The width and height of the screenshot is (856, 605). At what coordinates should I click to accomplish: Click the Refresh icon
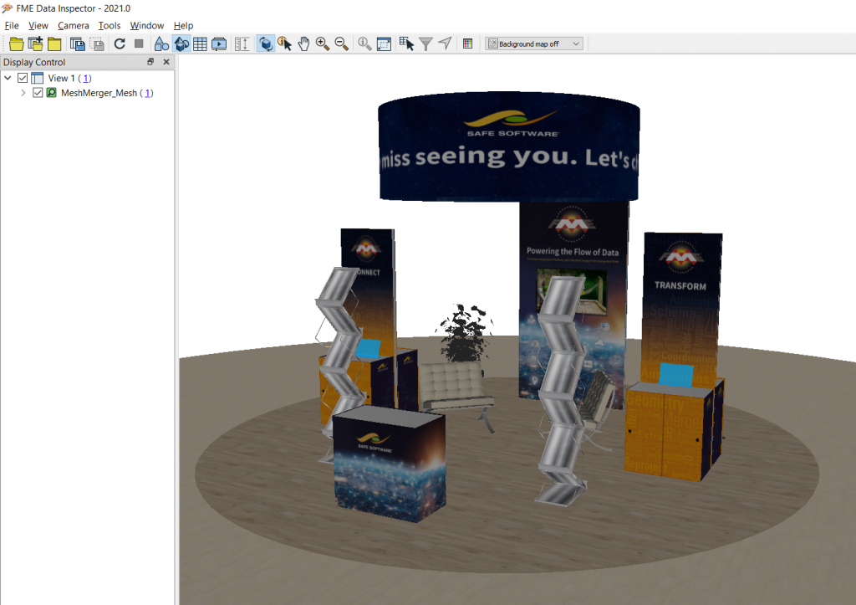pyautogui.click(x=120, y=44)
